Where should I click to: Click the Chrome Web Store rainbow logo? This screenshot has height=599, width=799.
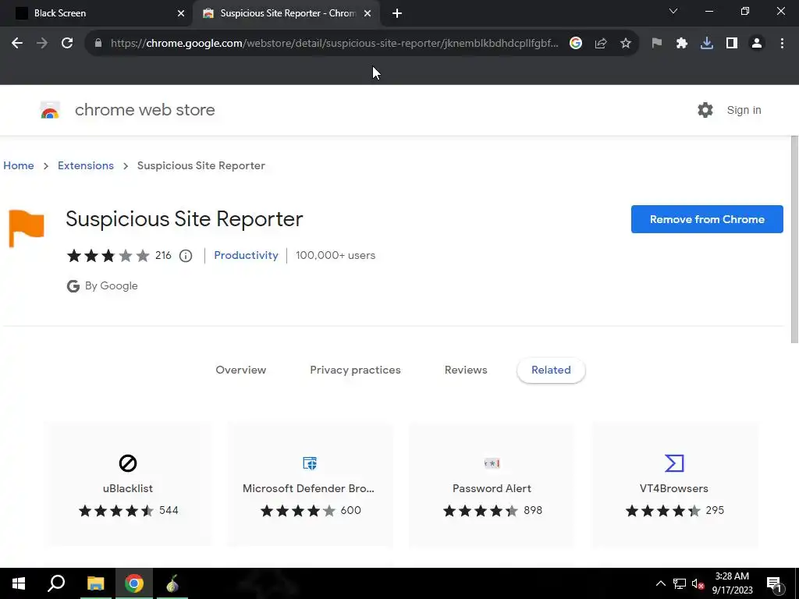click(50, 110)
